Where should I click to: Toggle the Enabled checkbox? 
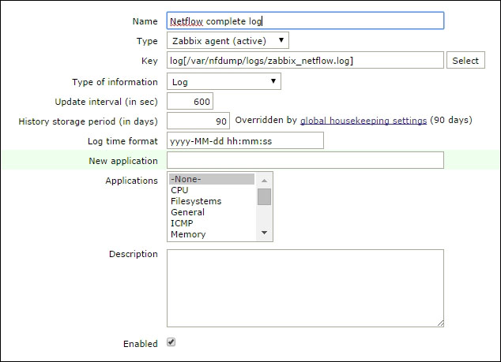pyautogui.click(x=171, y=343)
